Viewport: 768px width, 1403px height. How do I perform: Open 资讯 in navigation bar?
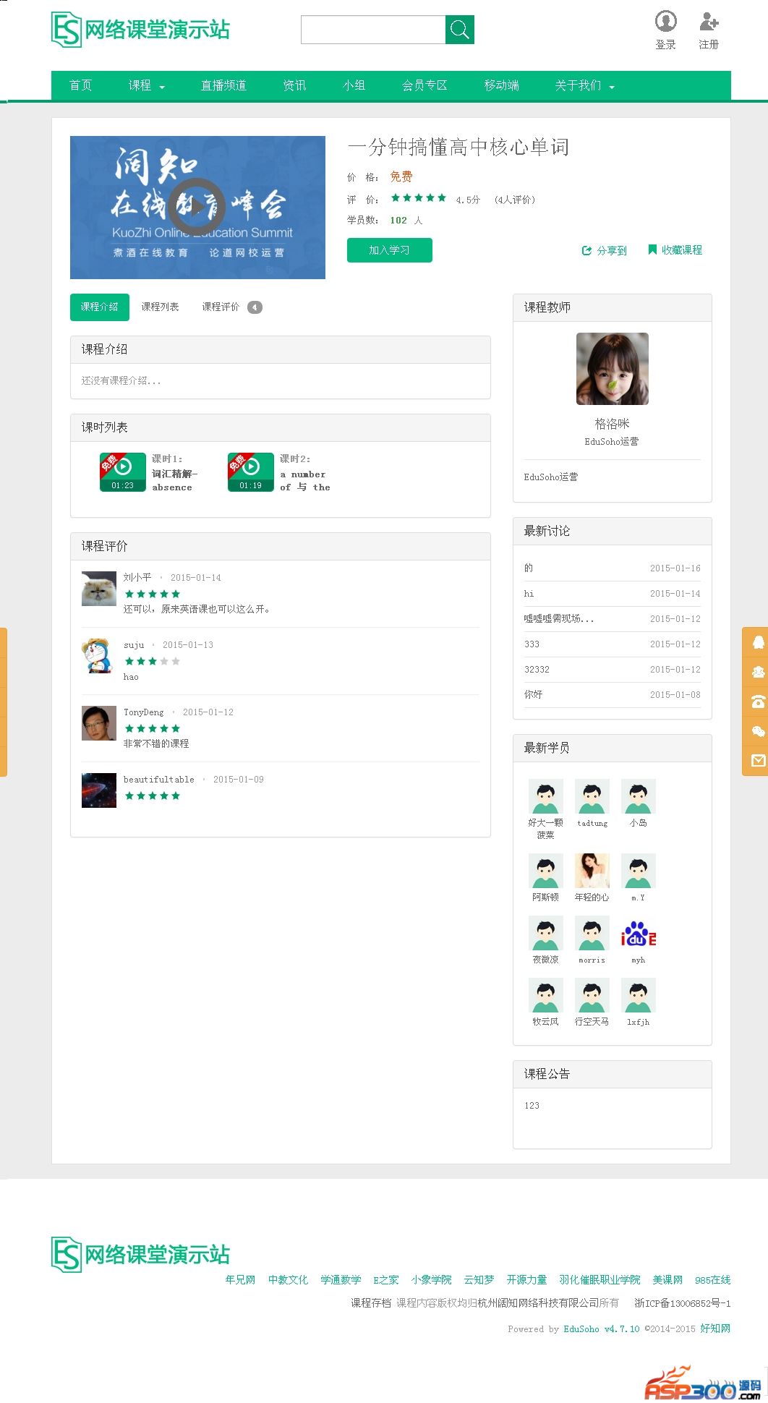click(294, 85)
